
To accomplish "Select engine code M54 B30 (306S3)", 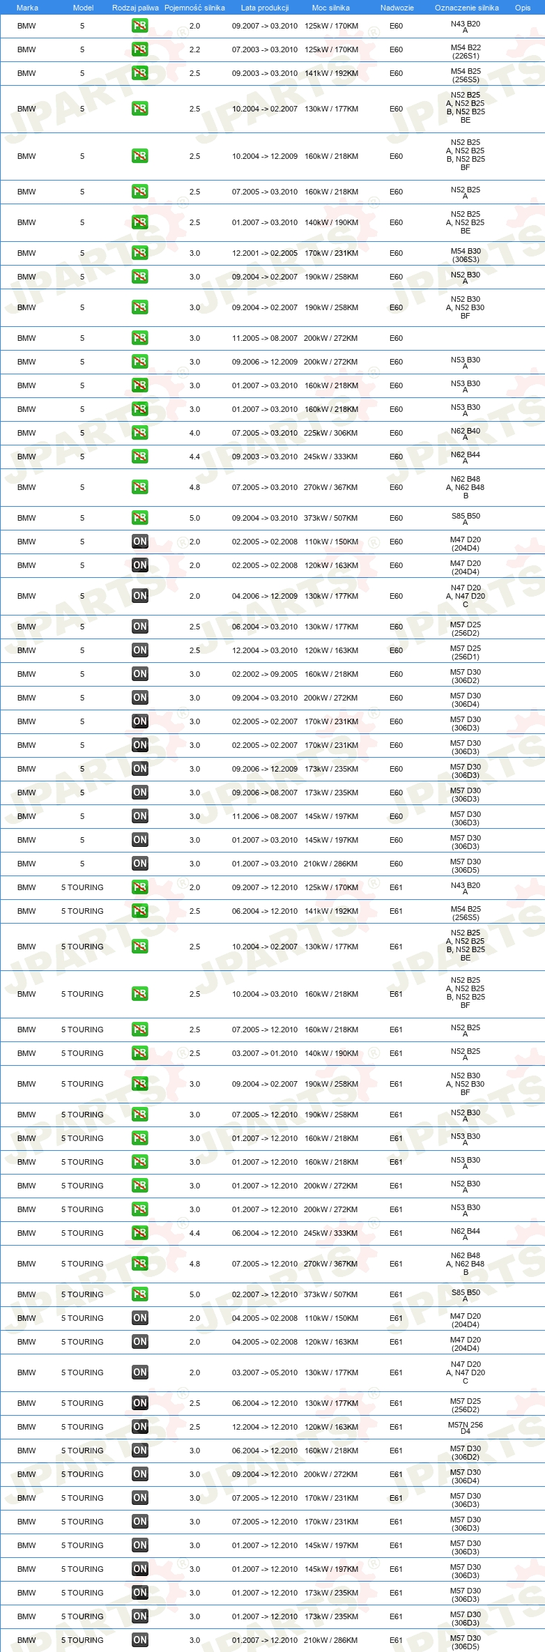I will [466, 255].
